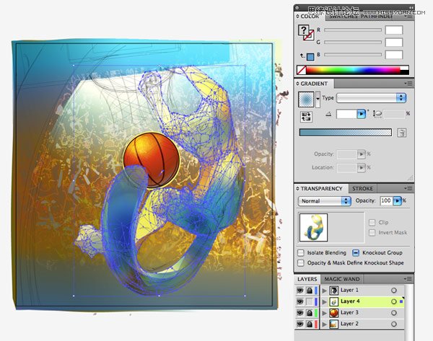Viewport: 433px width, 341px height.
Task: Toggle the Knockout Group checkbox
Action: coord(356,253)
